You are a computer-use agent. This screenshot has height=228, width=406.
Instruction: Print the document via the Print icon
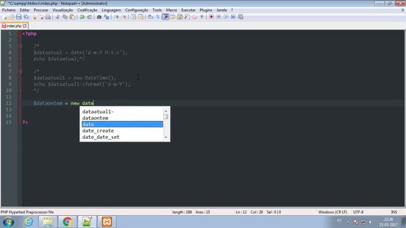pos(48,17)
